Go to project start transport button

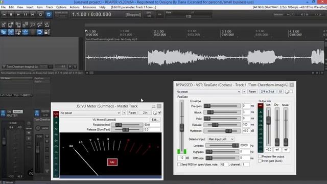[x=4, y=15]
